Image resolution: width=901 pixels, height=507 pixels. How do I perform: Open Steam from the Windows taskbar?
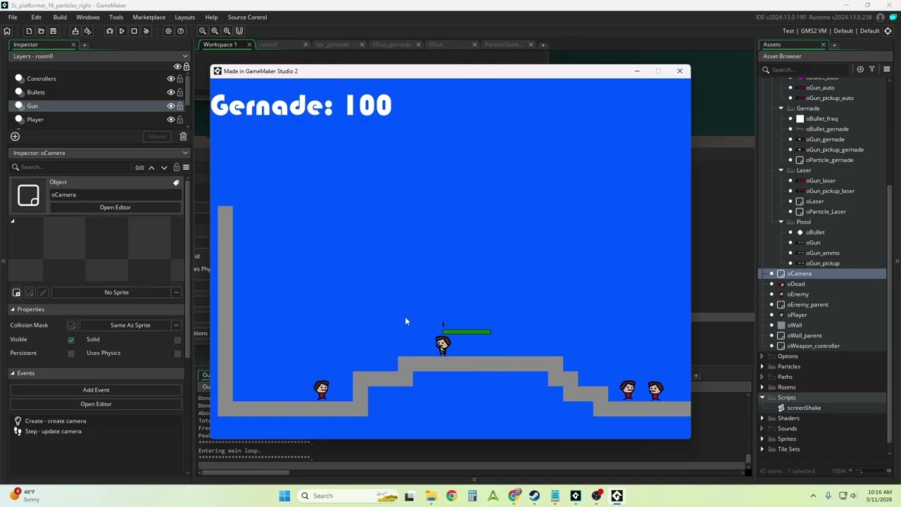534,496
